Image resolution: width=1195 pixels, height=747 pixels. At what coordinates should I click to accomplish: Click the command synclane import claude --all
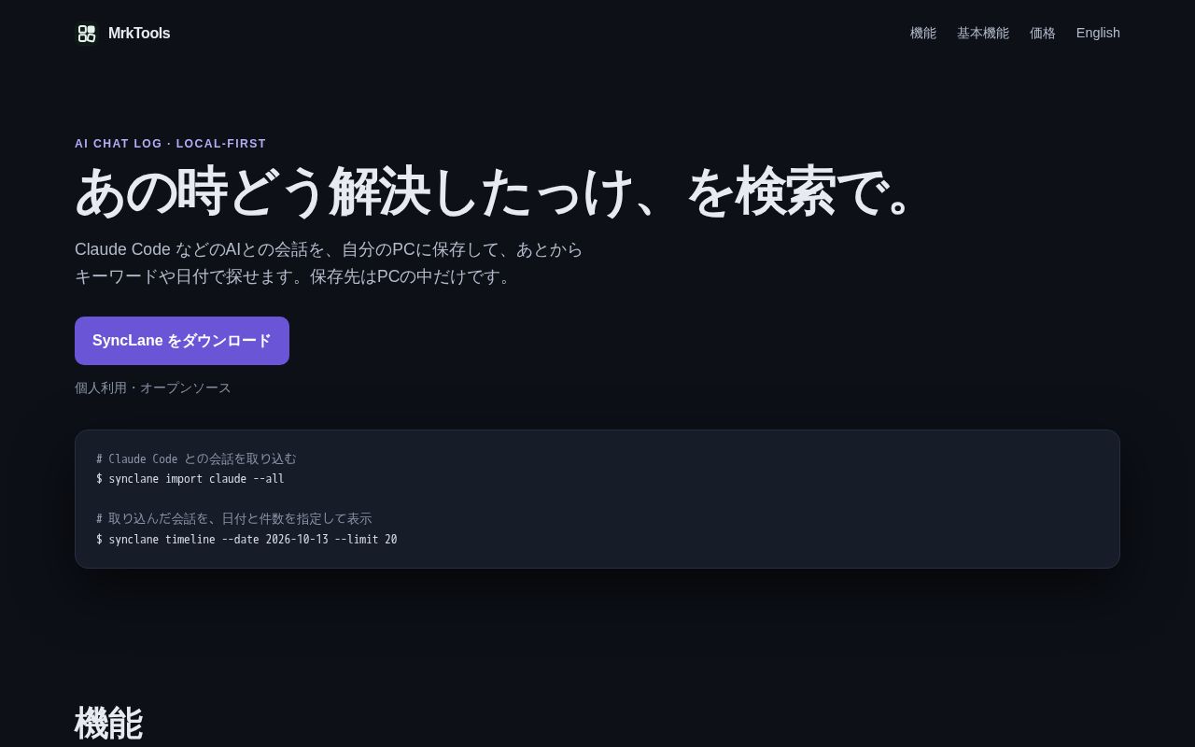coord(190,479)
